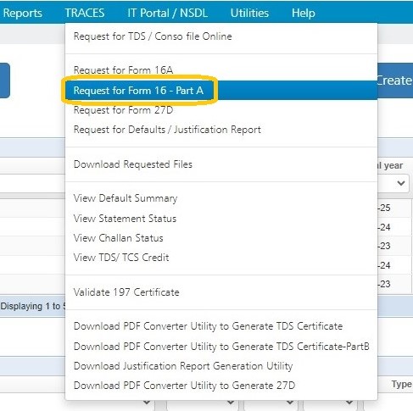Open the Help menu

point(304,13)
